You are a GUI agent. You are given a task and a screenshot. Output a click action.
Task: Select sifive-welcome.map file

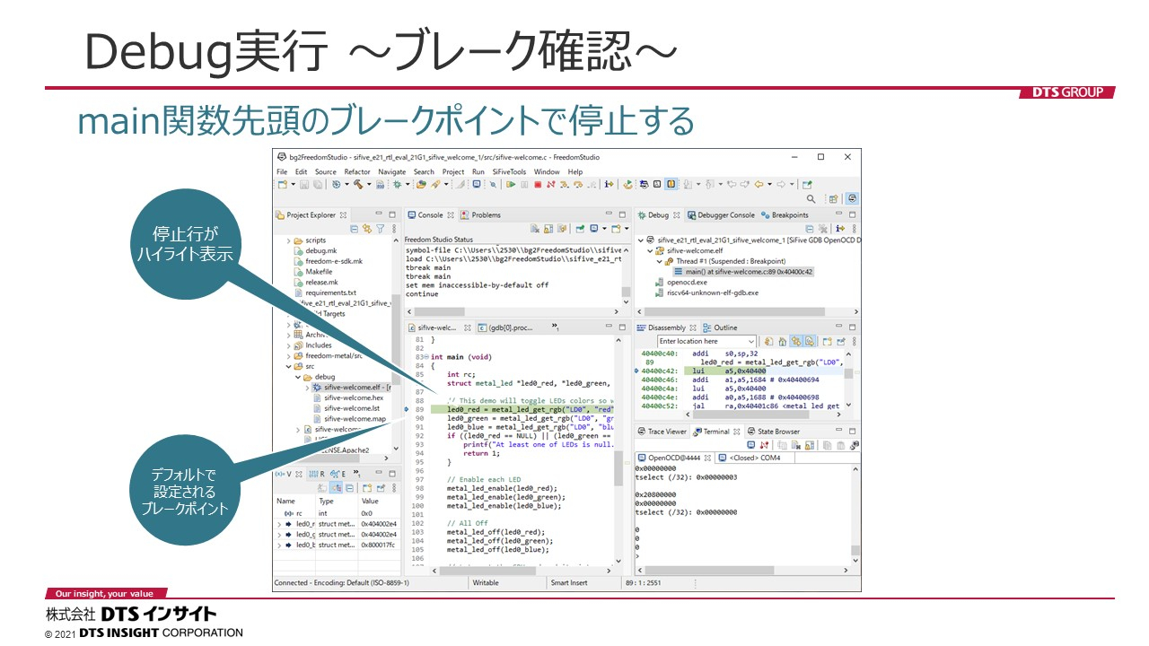click(348, 419)
